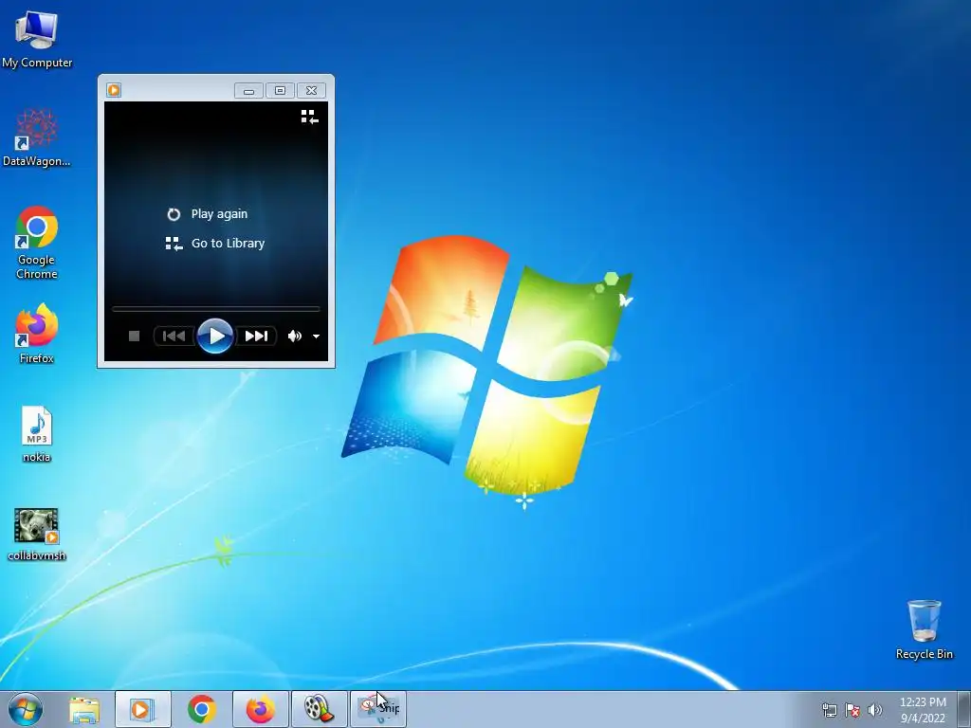Viewport: 971px width, 728px height.
Task: Click the network tray icon
Action: tap(829, 710)
